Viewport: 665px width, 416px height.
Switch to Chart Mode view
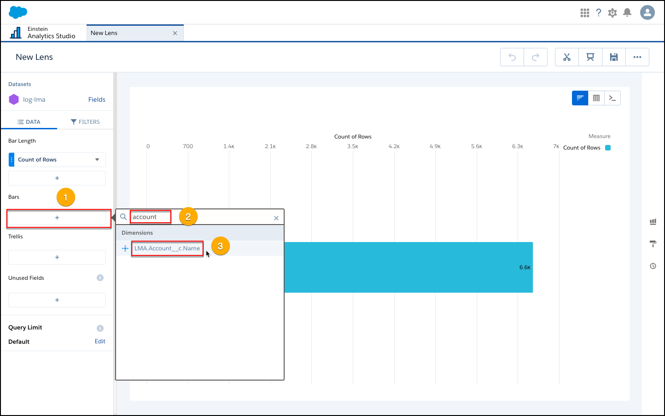pyautogui.click(x=580, y=98)
